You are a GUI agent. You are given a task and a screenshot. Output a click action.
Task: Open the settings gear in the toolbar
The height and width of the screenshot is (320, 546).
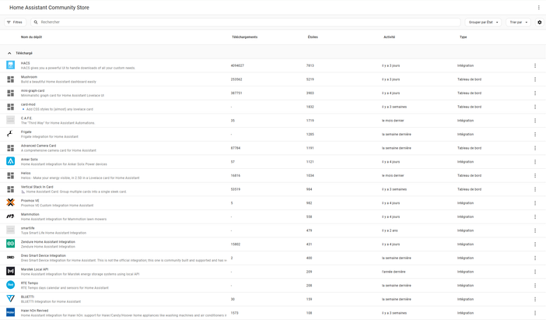pos(539,22)
